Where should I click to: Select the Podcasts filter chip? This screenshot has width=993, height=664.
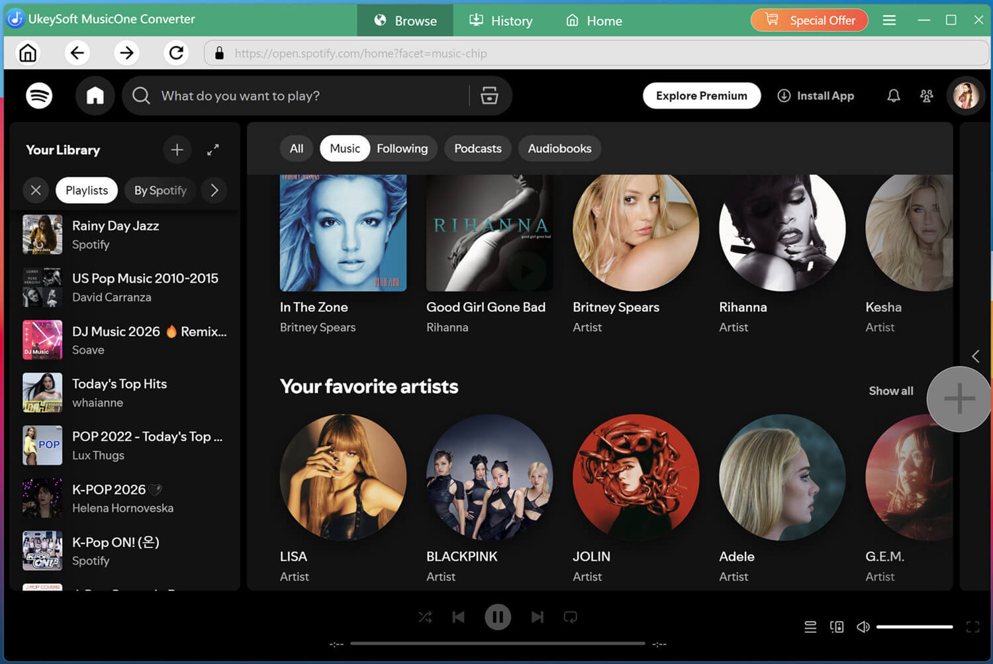pyautogui.click(x=477, y=148)
